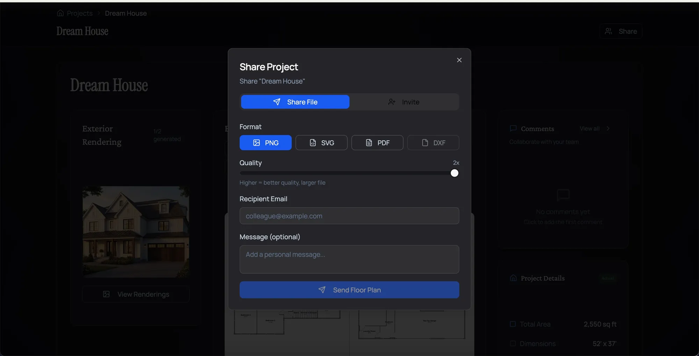The image size is (699, 356).
Task: Click the Send Floor Plan button
Action: click(x=349, y=290)
